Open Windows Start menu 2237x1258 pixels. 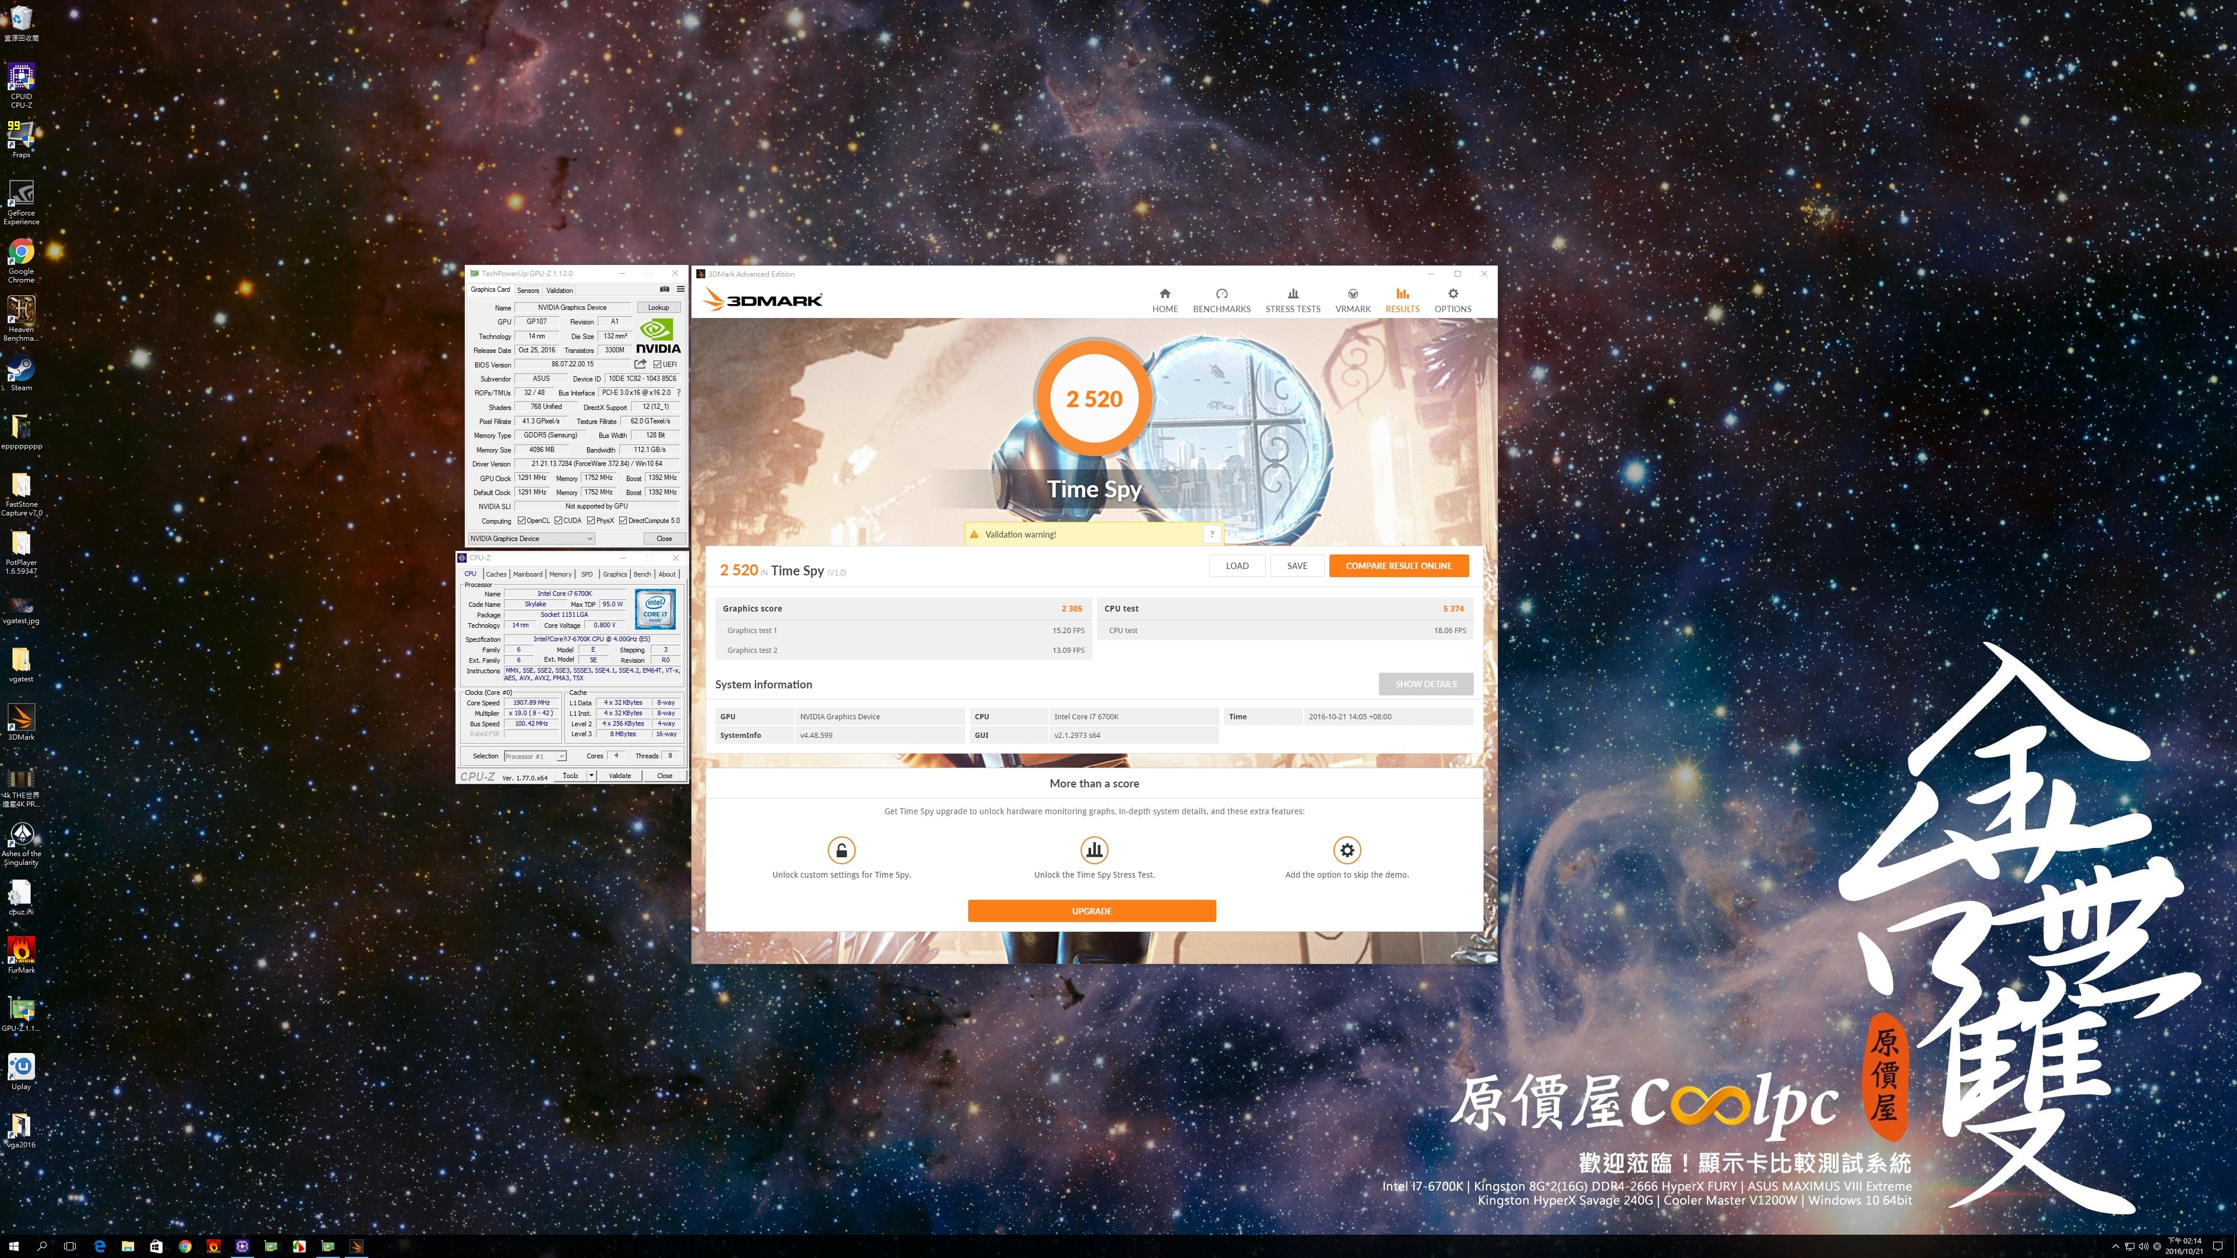14,1246
